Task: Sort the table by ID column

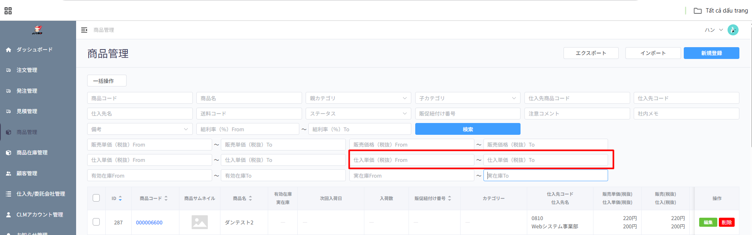Action: 117,198
